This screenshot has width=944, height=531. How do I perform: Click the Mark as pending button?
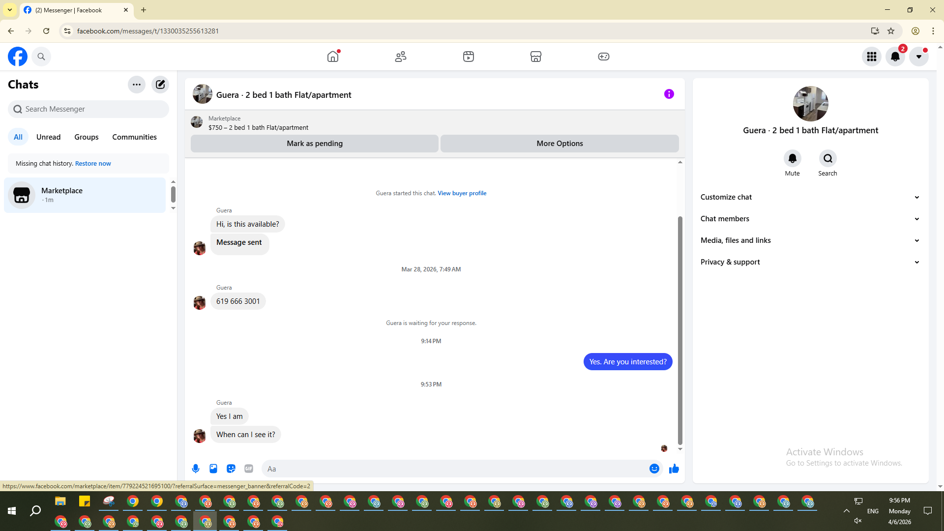315,144
